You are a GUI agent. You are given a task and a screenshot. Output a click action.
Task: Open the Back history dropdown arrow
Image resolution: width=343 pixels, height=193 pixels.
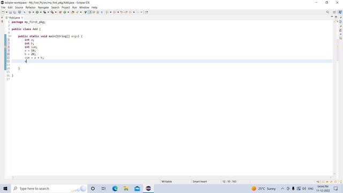[x=134, y=12]
